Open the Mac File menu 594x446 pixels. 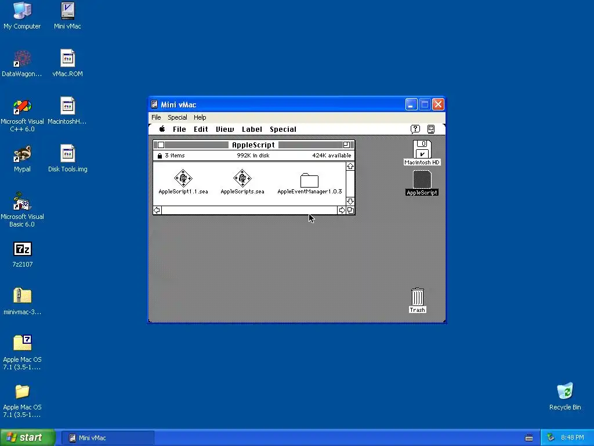coord(179,130)
